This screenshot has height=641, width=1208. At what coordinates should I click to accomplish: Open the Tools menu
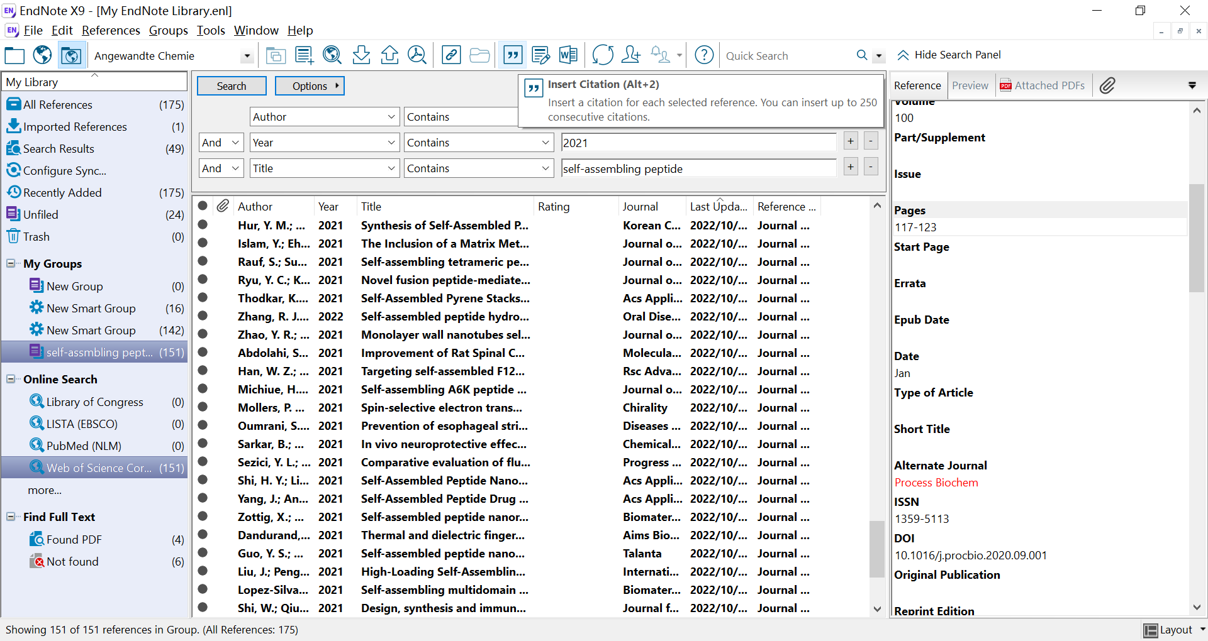point(211,30)
